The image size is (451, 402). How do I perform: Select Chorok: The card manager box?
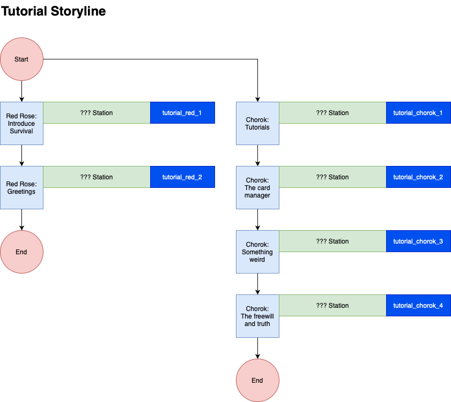(257, 187)
